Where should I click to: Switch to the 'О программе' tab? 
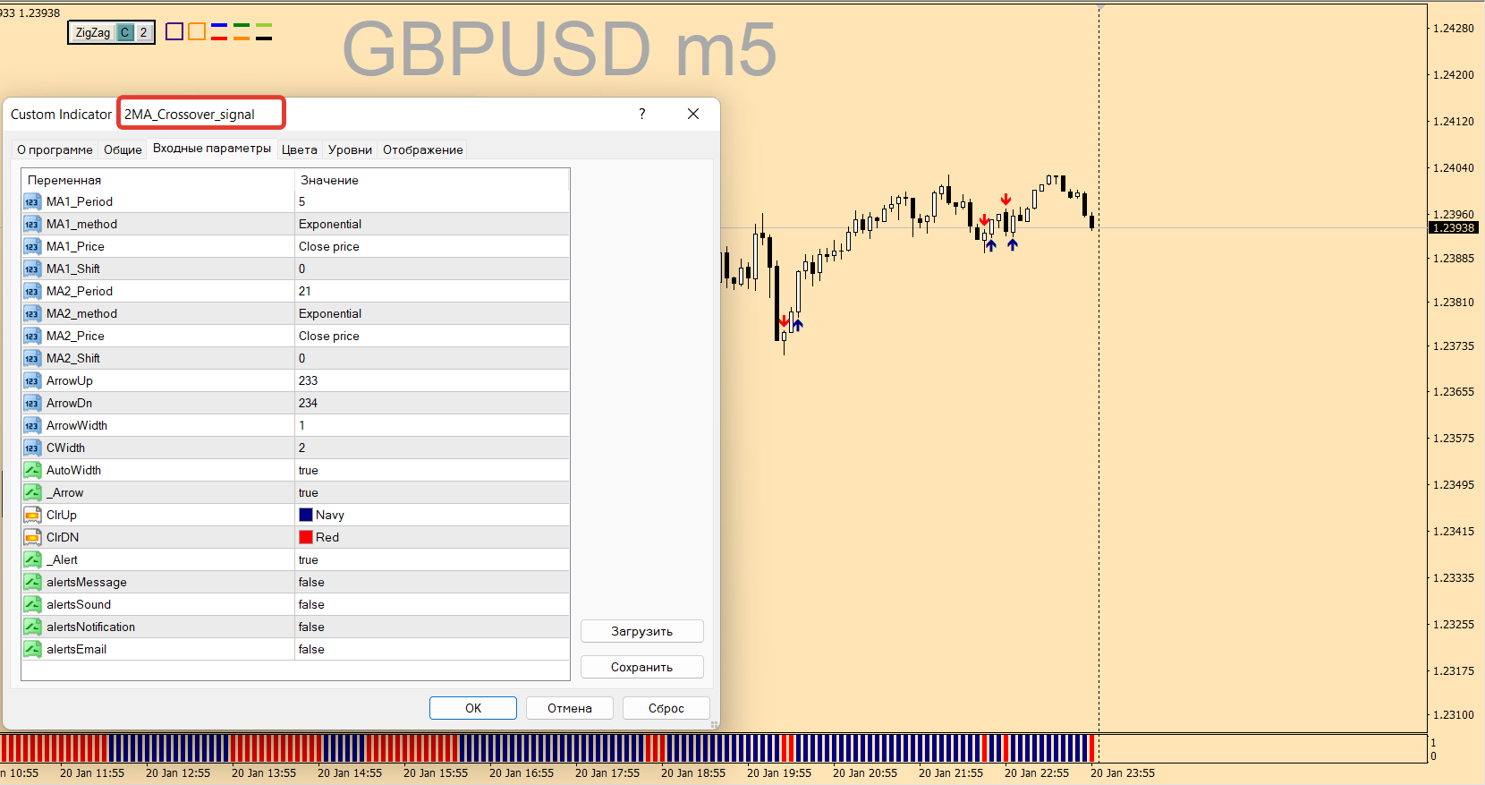point(55,149)
